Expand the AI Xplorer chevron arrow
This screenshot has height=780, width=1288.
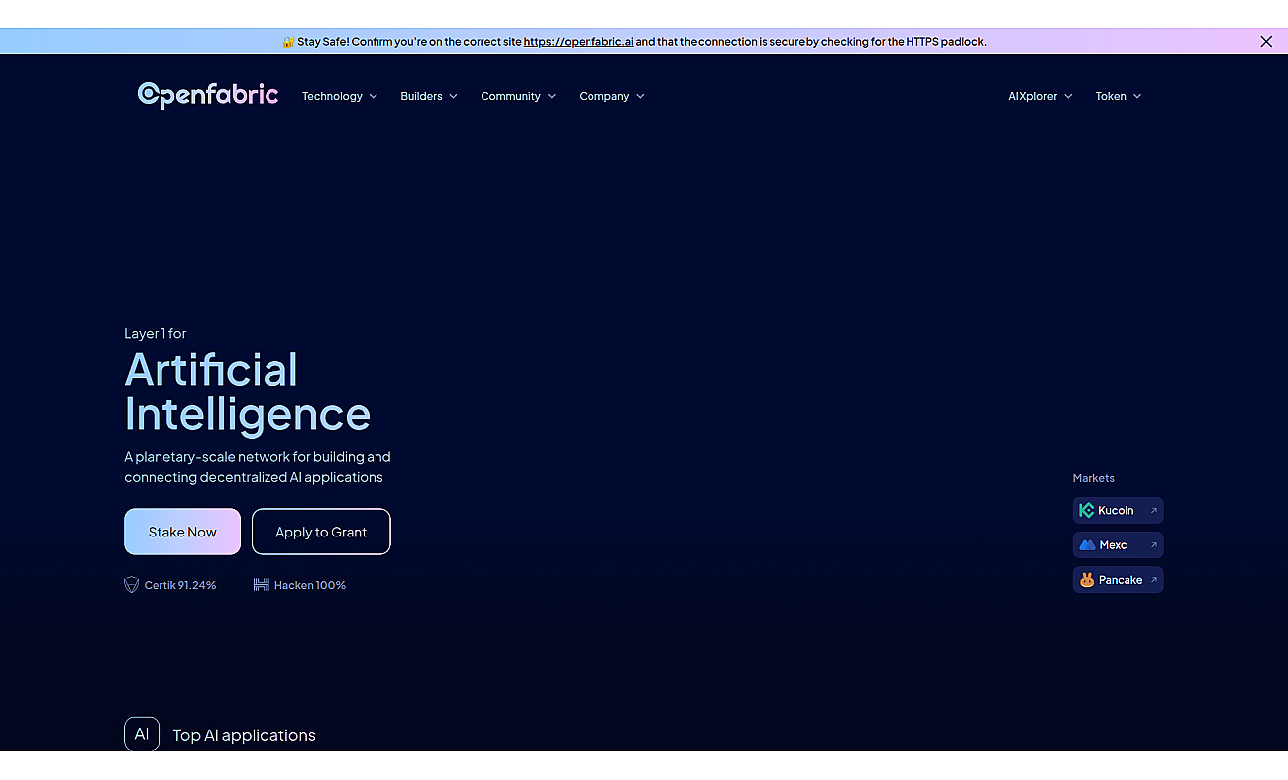(x=1068, y=96)
